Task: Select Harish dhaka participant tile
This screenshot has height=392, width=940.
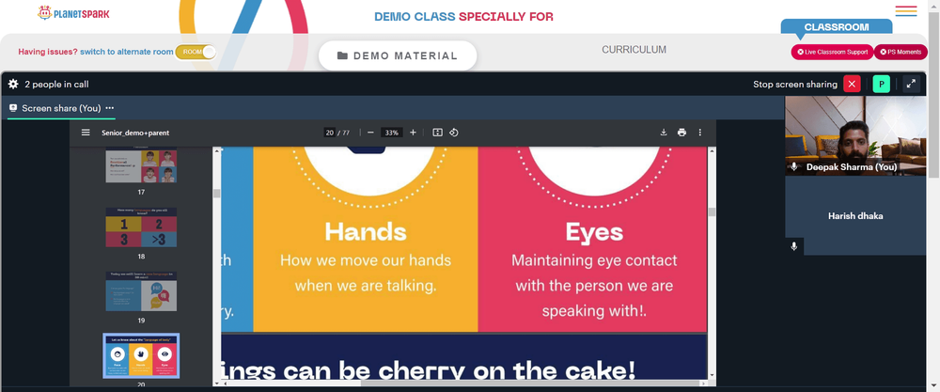Action: (x=855, y=216)
